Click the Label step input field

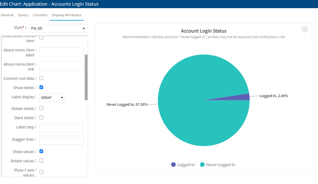[61, 128]
